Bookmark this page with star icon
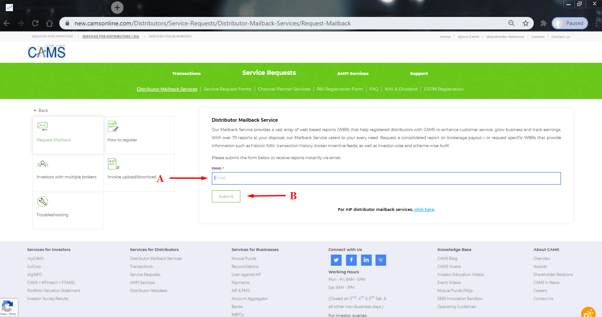This screenshot has height=317, width=602. [526, 23]
